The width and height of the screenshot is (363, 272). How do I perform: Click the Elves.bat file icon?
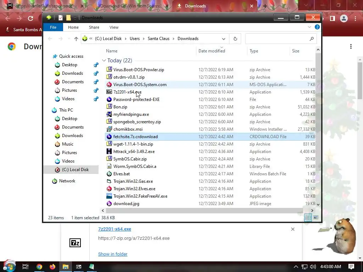pos(109,174)
